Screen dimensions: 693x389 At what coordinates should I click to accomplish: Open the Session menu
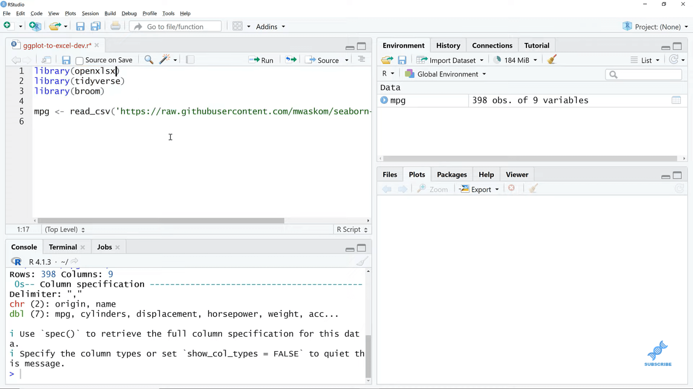click(90, 13)
